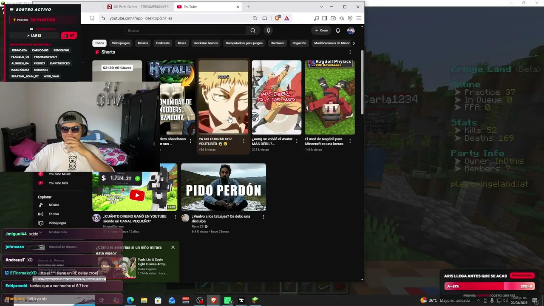Open Minecraft grass block taskbar icon
The image size is (544, 306).
click(255, 300)
